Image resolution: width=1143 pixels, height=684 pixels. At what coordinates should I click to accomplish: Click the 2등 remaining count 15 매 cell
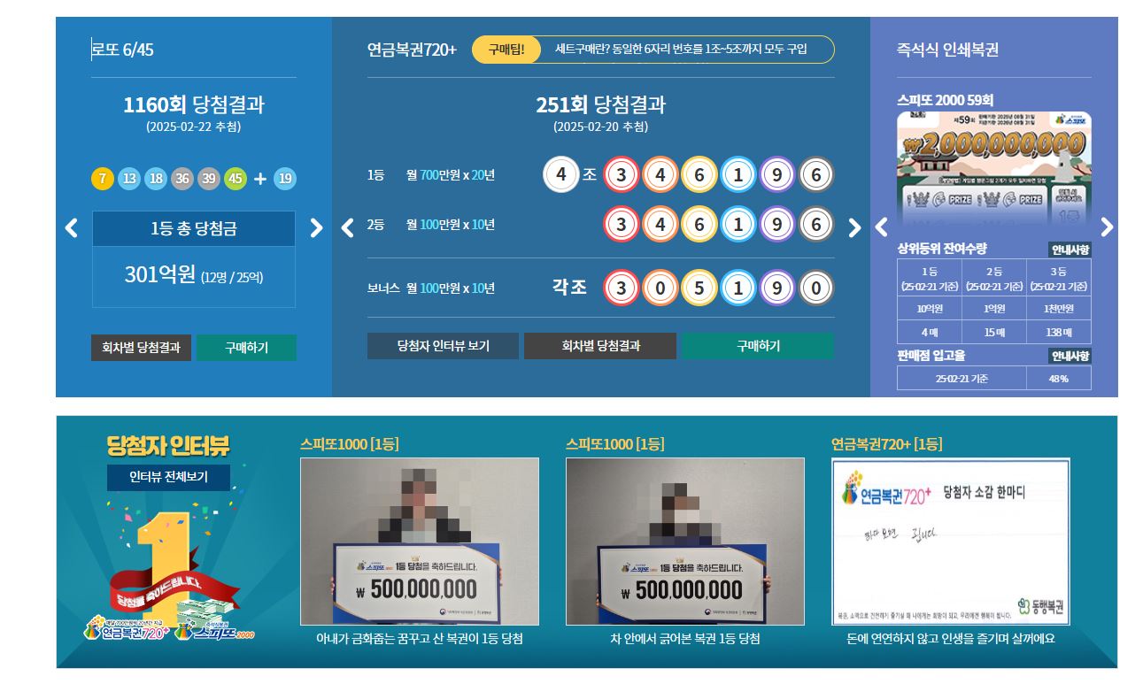pyautogui.click(x=994, y=333)
